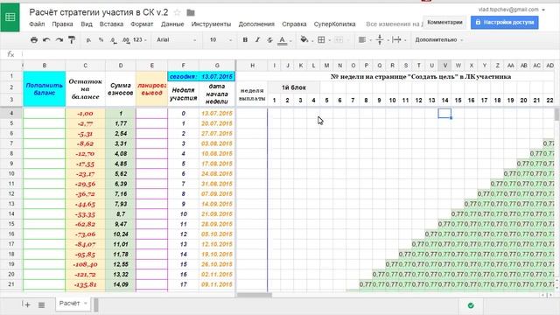Open the 123 number formats dropdown

(x=140, y=40)
